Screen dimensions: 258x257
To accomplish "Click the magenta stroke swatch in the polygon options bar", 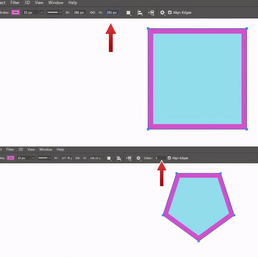I will click(x=11, y=158).
